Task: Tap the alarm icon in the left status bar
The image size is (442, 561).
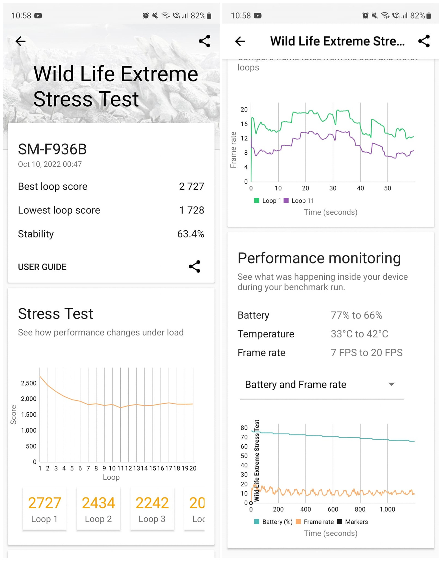Action: pyautogui.click(x=146, y=16)
